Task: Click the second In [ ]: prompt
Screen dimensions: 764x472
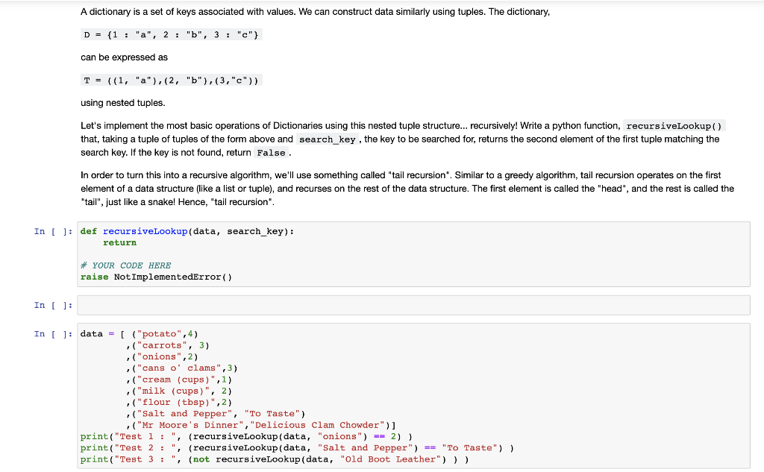Action: (52, 305)
